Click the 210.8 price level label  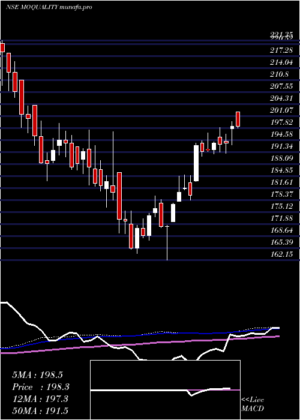(x=280, y=74)
